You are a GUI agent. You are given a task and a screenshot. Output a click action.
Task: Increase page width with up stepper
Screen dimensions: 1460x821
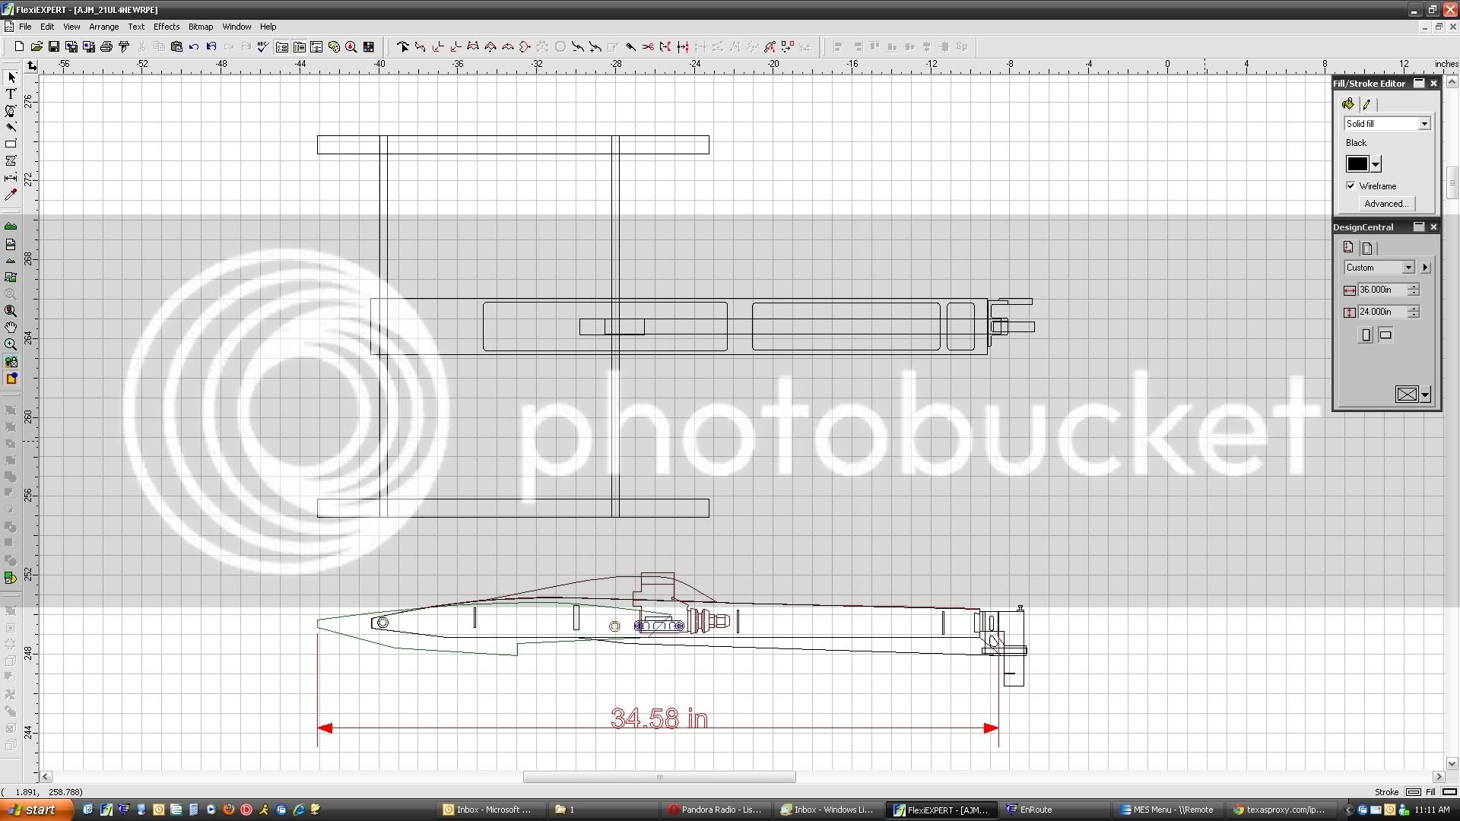(1413, 287)
